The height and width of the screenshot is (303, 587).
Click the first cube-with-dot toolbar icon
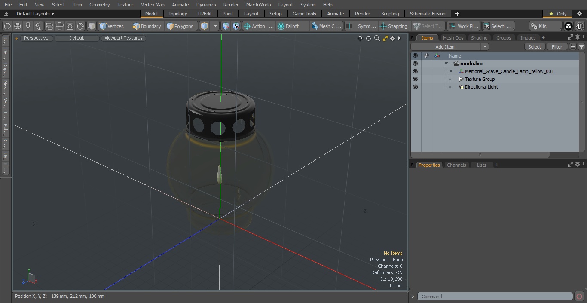[x=226, y=26]
